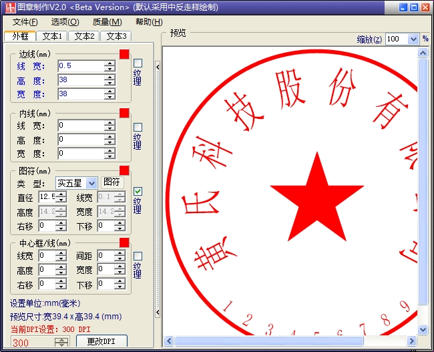This screenshot has width=434, height=352.
Task: Decrease 图符 下移 with down arrow
Action: [120, 228]
